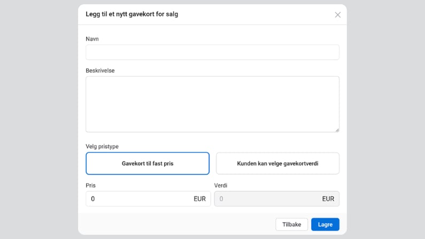Go back with the Tilbake button
The height and width of the screenshot is (239, 425).
tap(292, 225)
